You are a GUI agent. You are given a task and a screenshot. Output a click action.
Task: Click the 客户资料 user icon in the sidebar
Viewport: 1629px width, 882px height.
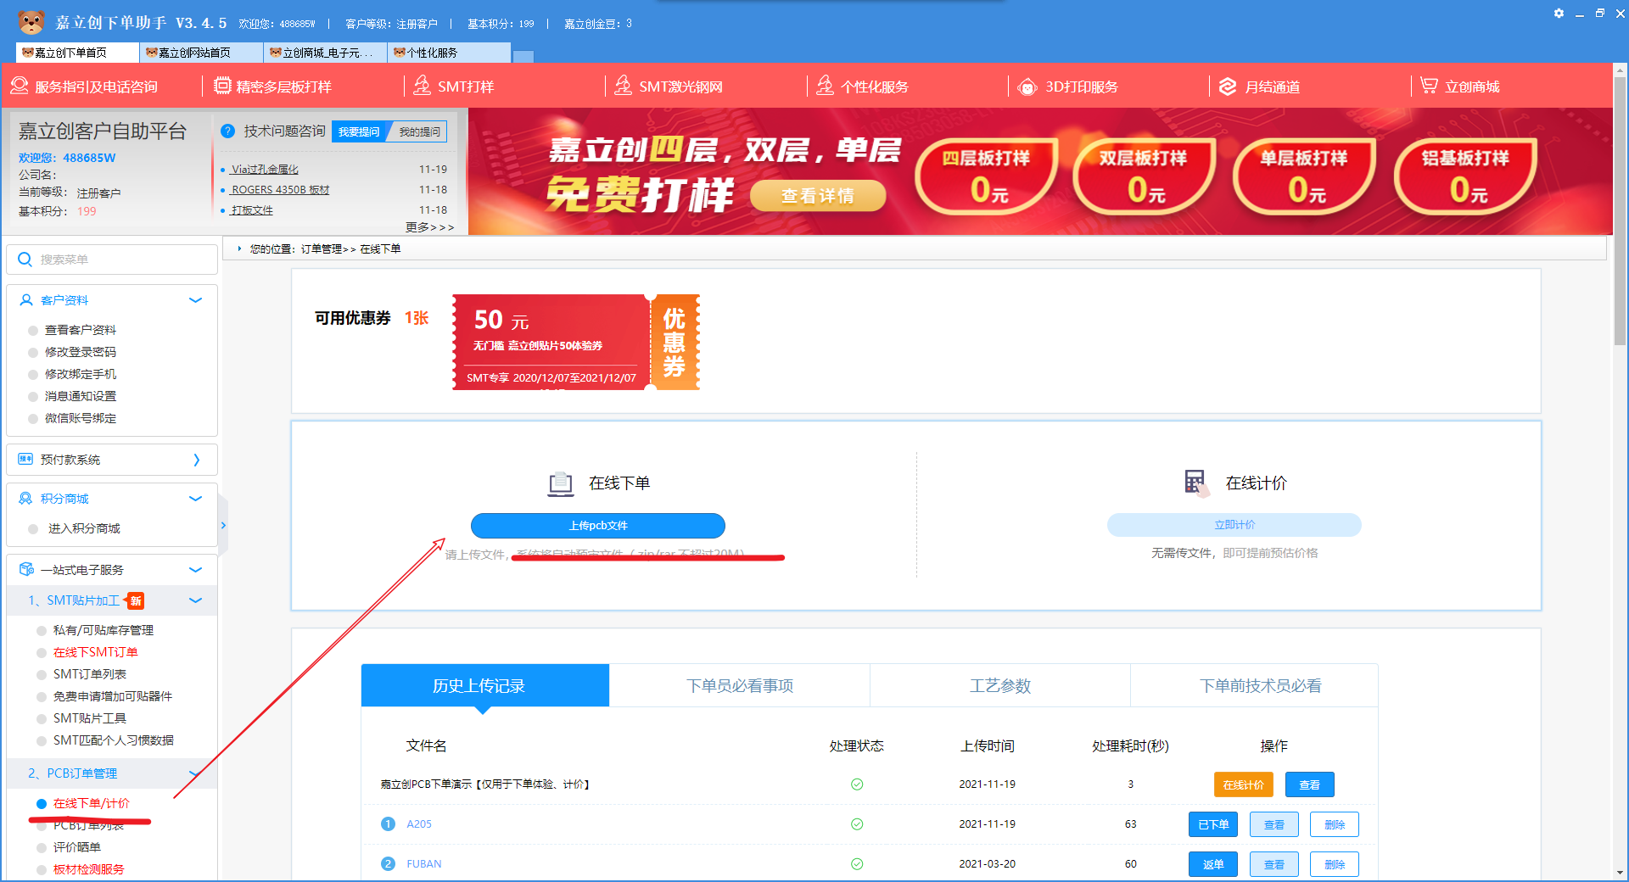pos(26,300)
